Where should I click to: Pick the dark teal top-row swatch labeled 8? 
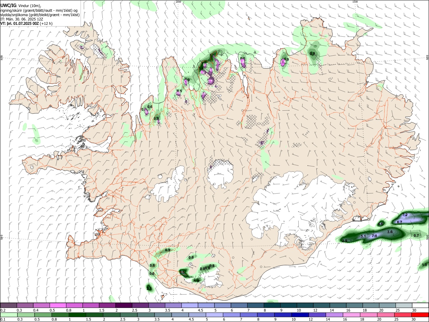coord(272,306)
